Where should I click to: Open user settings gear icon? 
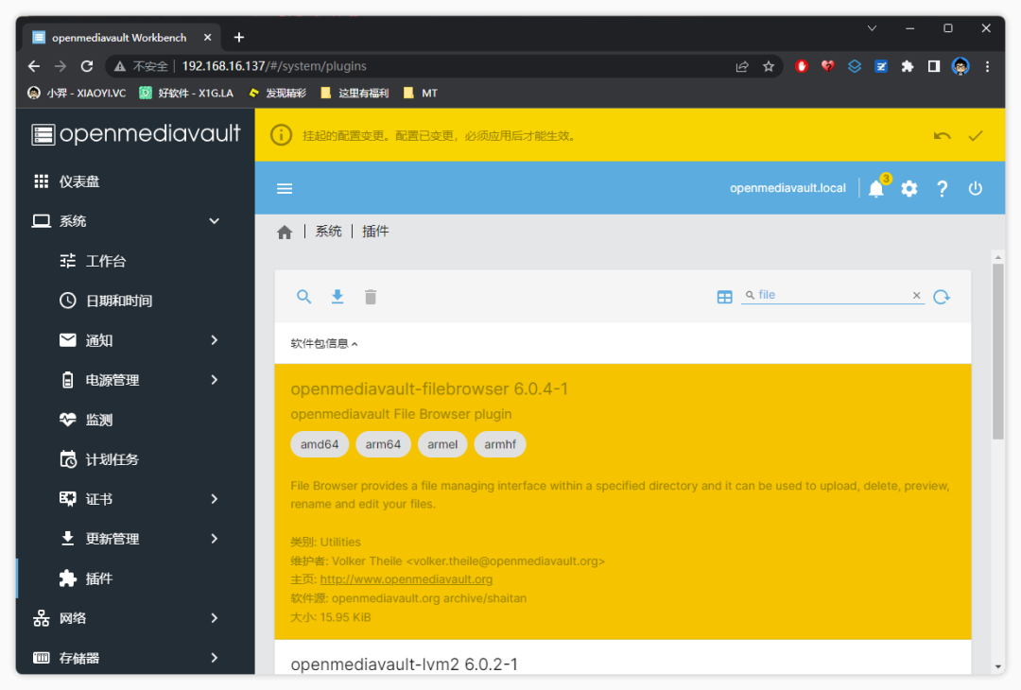[x=909, y=189]
